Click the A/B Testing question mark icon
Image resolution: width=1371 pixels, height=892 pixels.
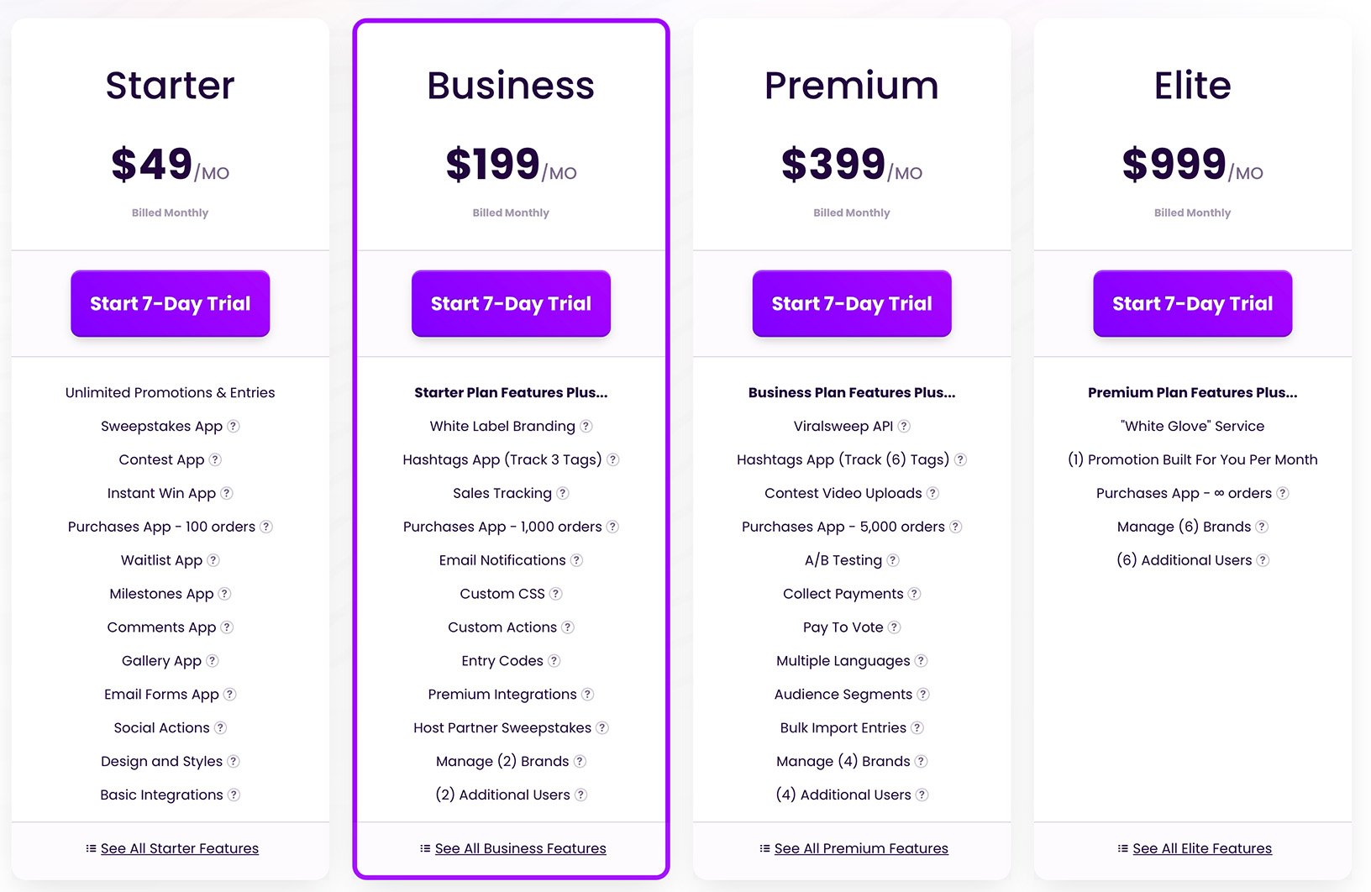(893, 560)
